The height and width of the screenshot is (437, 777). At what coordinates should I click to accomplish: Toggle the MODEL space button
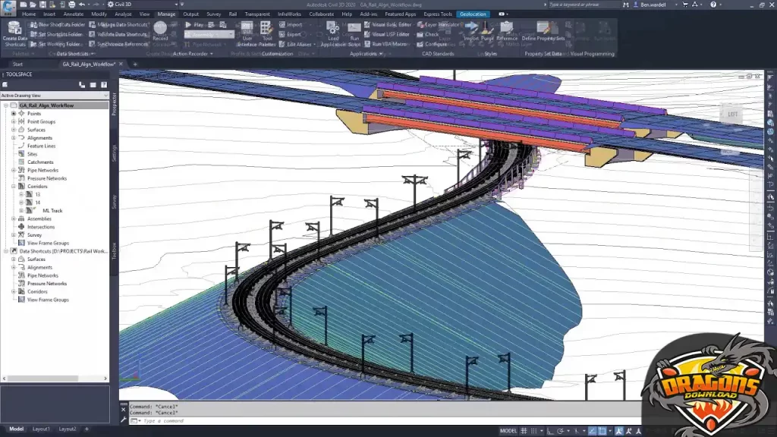[511, 430]
